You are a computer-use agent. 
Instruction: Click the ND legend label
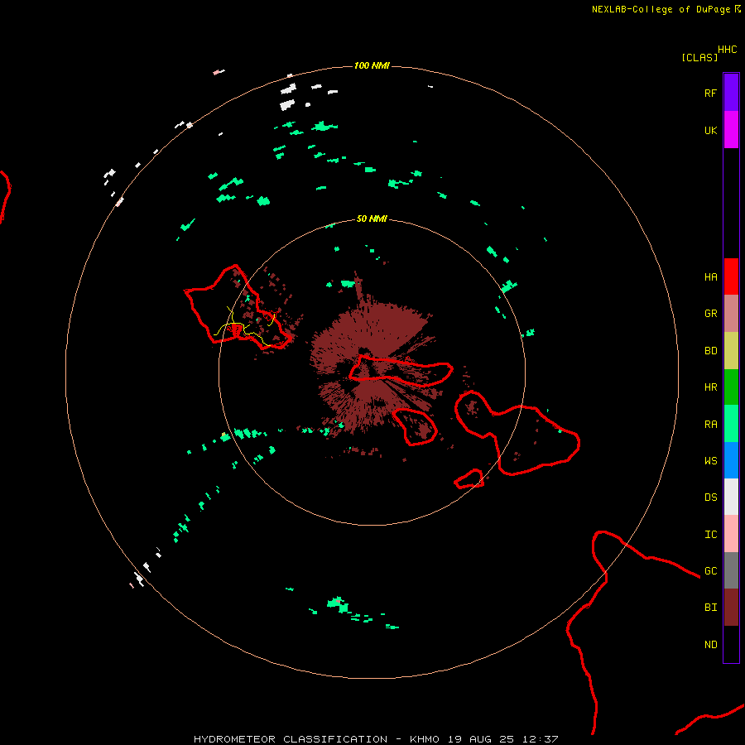[710, 645]
